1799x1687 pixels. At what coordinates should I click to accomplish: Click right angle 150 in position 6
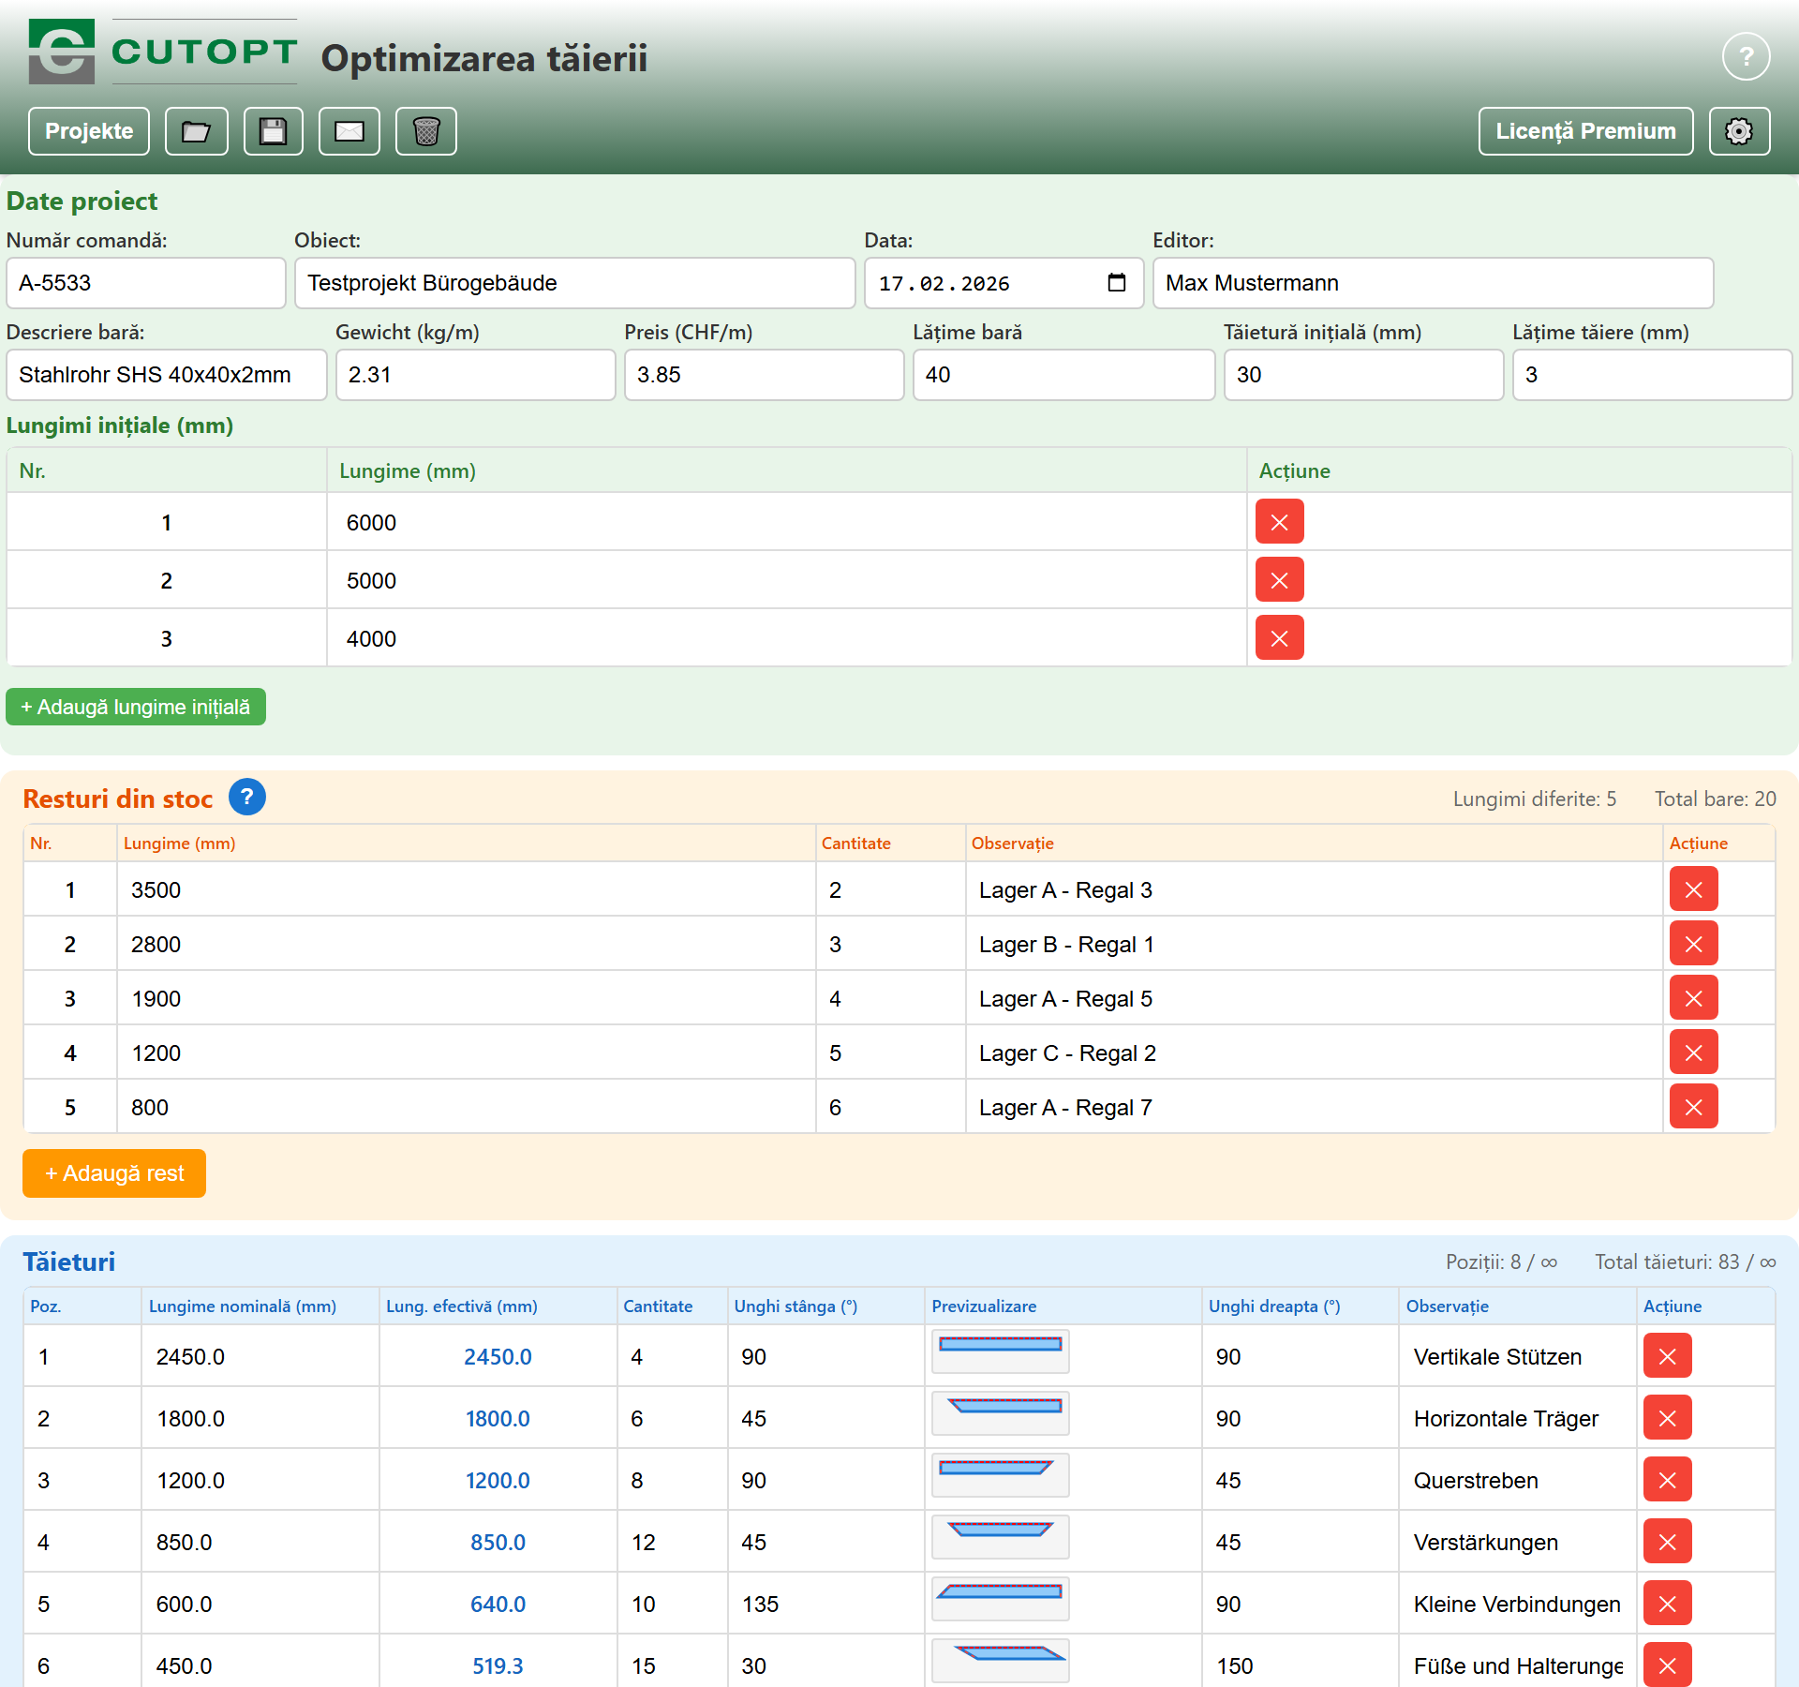tap(1301, 1665)
